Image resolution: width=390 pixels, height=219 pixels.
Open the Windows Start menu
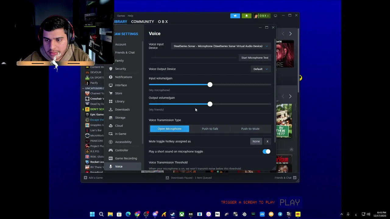tap(92, 214)
